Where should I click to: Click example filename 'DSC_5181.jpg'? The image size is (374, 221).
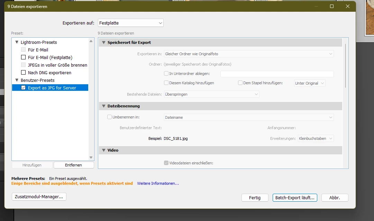pos(175,138)
